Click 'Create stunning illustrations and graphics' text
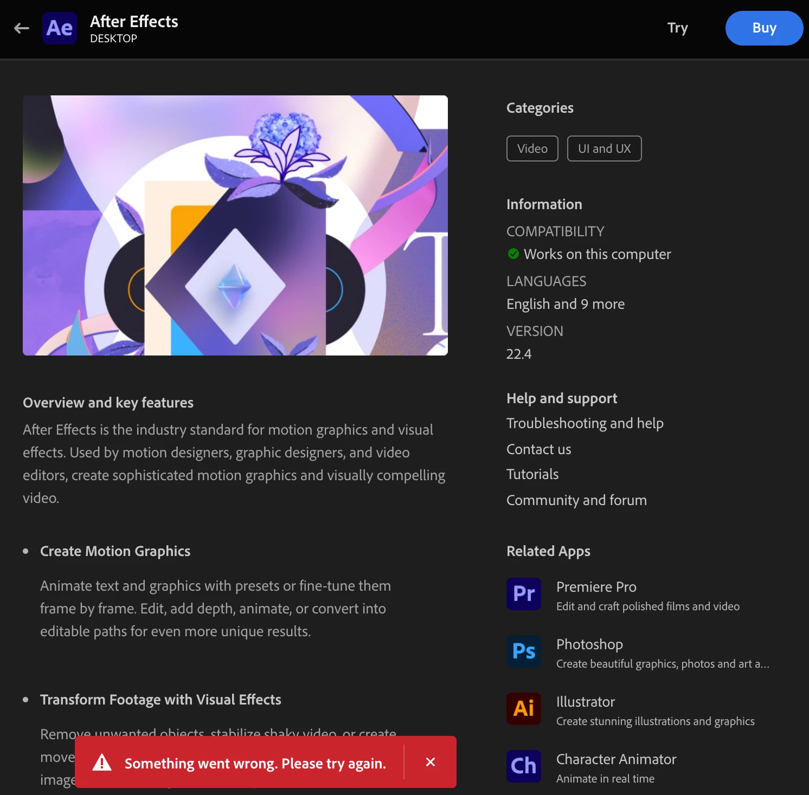 [x=656, y=721]
